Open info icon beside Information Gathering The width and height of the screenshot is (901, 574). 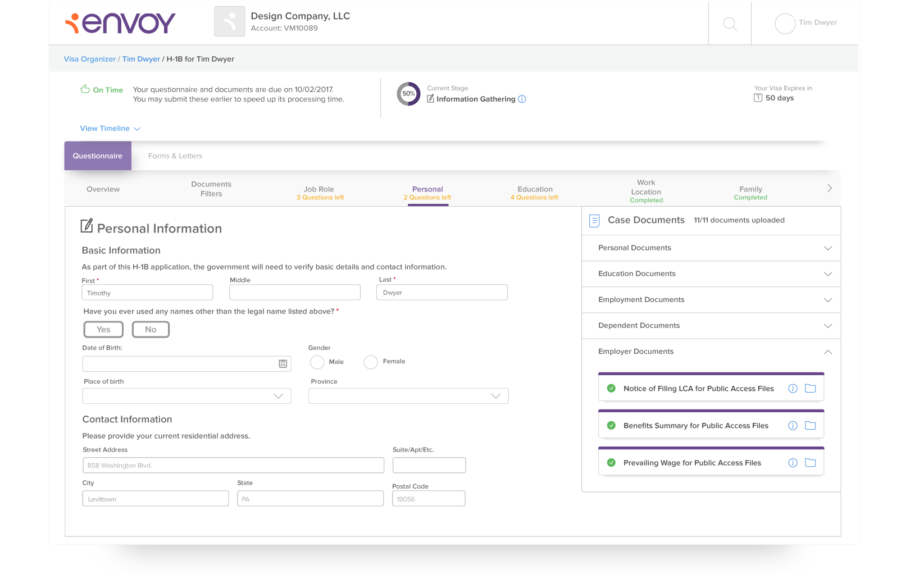(522, 99)
